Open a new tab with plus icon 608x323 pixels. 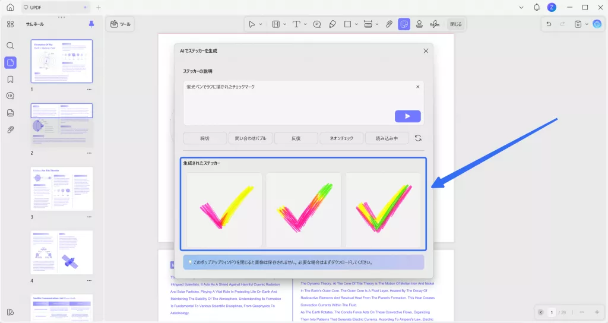click(x=99, y=7)
